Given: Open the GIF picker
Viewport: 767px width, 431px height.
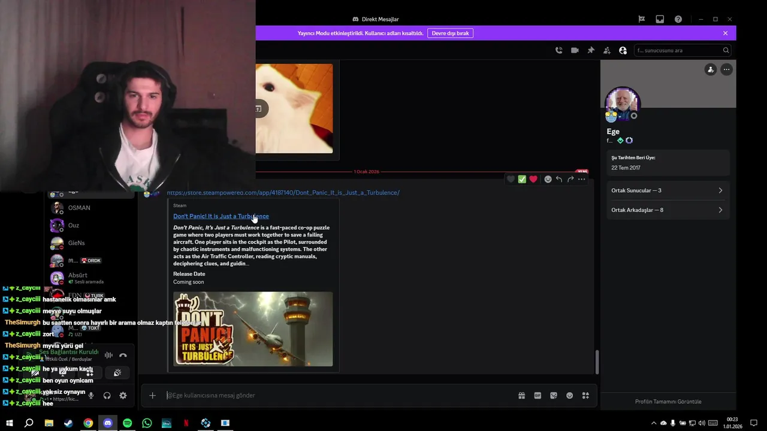Looking at the screenshot, I should tap(537, 395).
